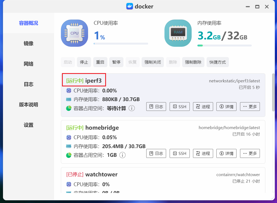
Task: Click the green pie icon in iperf3 row
Action: [x=69, y=108]
